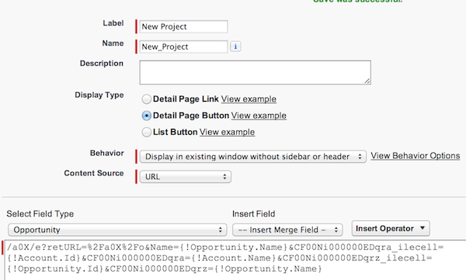Select the Detail Page Button radio option
This screenshot has width=466, height=280.
point(146,116)
